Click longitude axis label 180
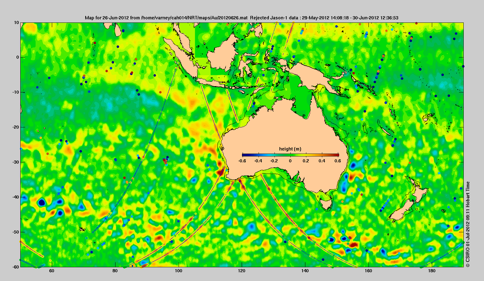 432,271
